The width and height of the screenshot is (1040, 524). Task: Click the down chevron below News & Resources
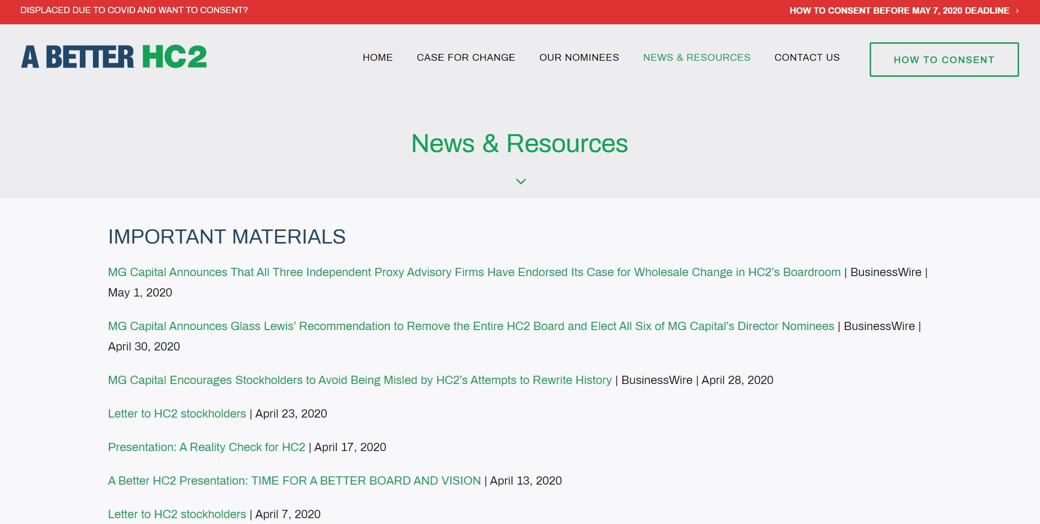coord(520,181)
